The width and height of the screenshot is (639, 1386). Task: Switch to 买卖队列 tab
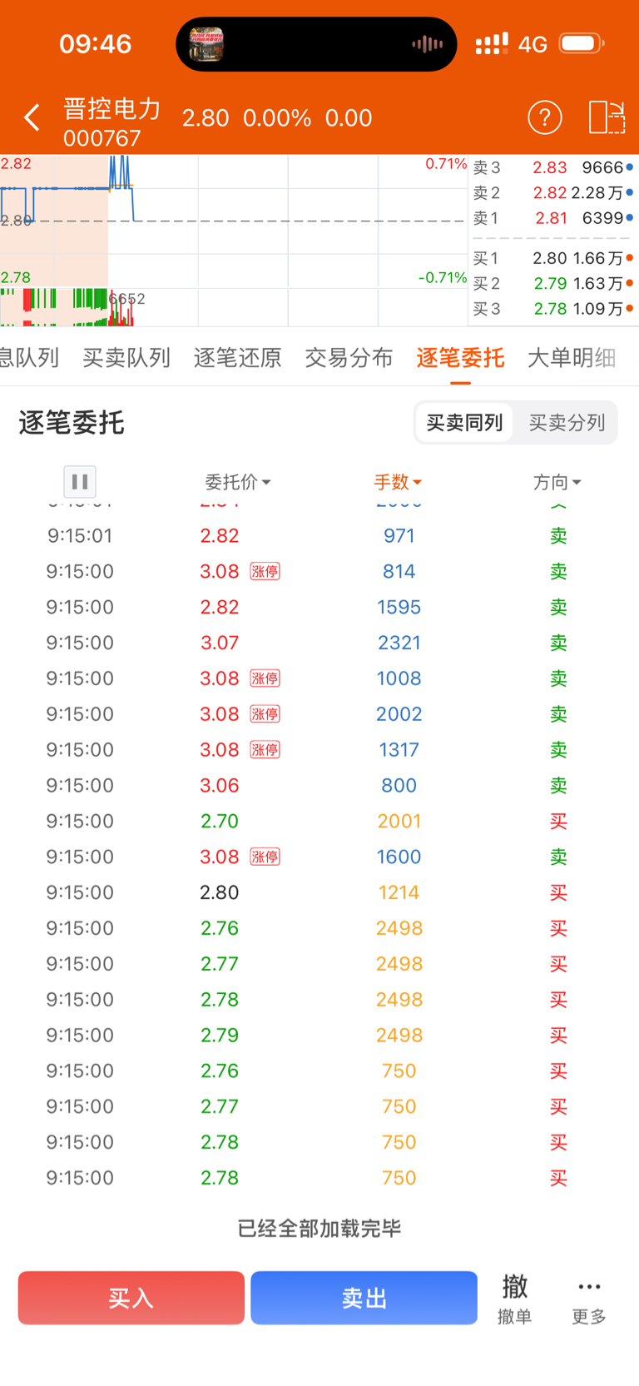126,358
